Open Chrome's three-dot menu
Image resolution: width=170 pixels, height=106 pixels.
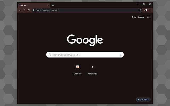tap(150, 10)
